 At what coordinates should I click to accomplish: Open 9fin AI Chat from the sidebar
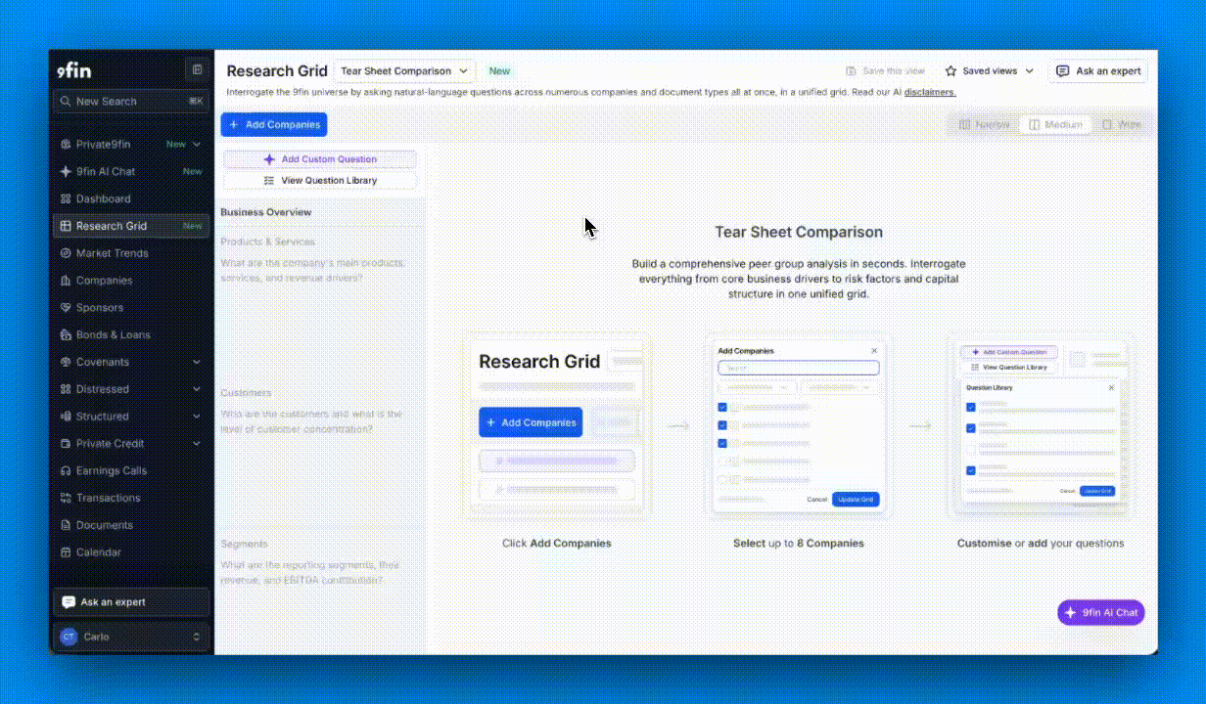[x=131, y=171]
